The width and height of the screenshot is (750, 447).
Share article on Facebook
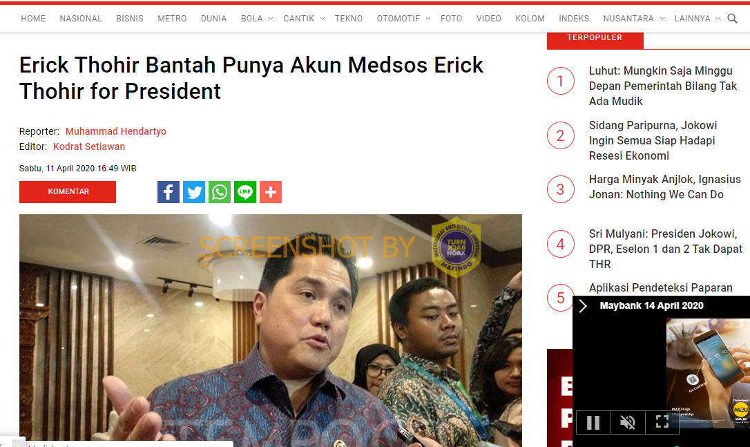tap(169, 192)
